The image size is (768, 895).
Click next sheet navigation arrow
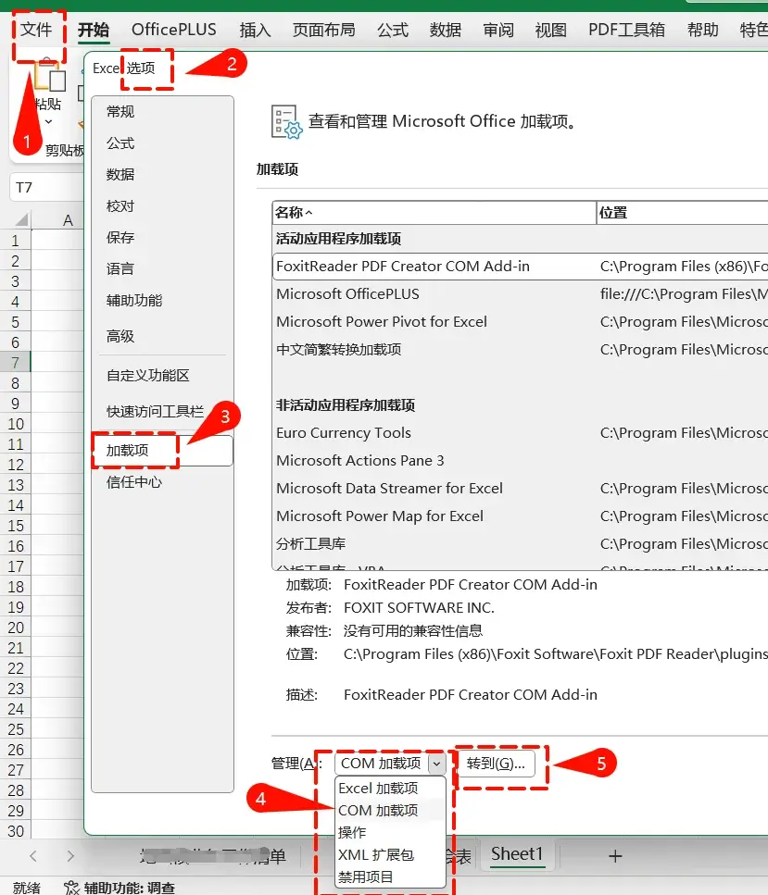click(70, 855)
